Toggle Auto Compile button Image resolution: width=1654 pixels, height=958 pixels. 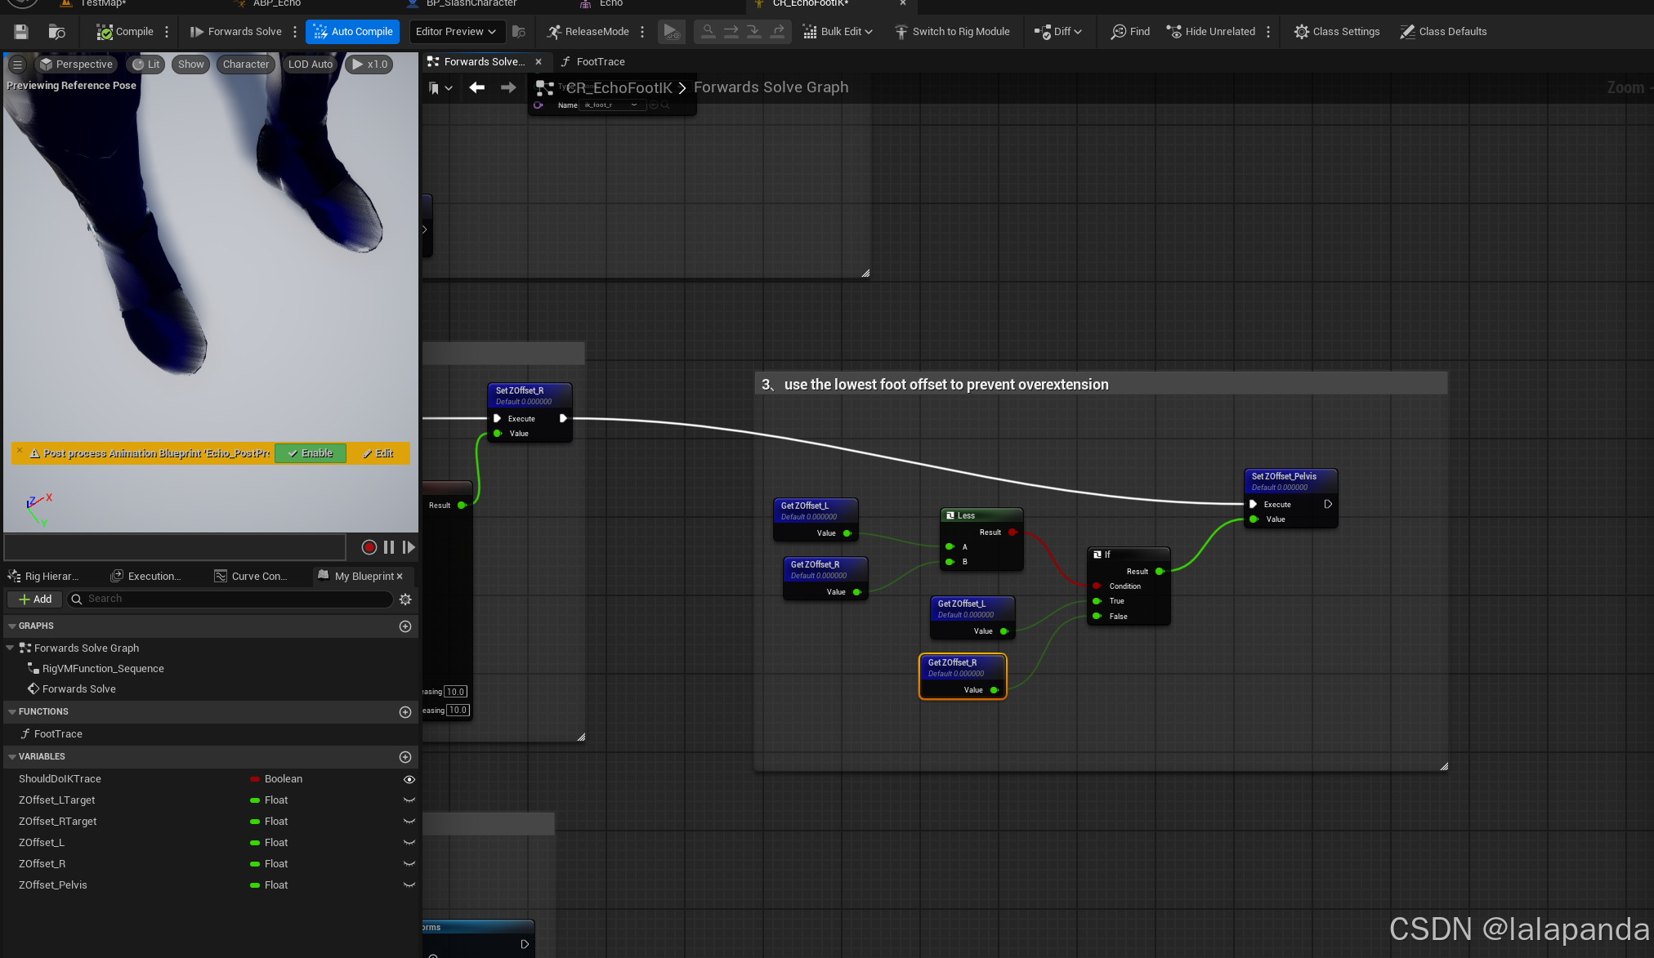[353, 32]
